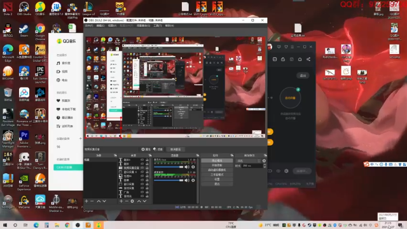
Task: Open 工具(T) Tools menu in OBS
Action: point(157,25)
